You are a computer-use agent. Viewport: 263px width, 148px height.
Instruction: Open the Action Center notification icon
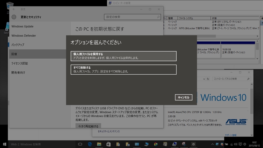tap(240, 144)
